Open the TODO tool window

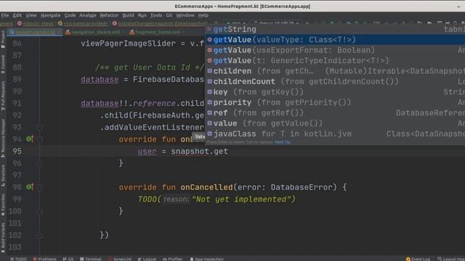pyautogui.click(x=18, y=259)
